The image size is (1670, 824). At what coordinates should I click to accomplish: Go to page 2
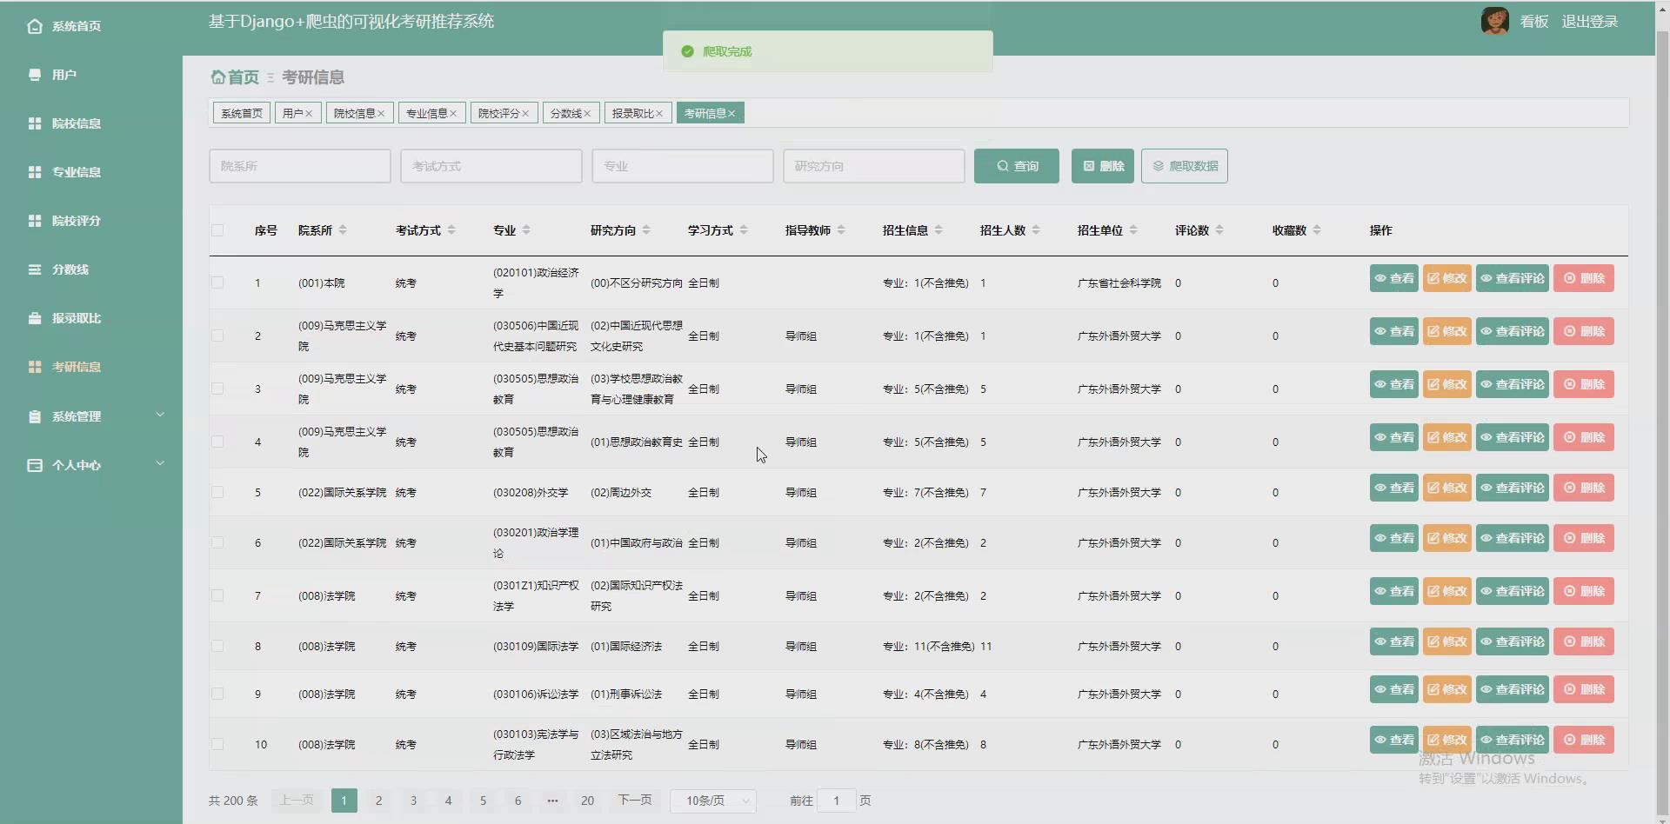(x=378, y=801)
